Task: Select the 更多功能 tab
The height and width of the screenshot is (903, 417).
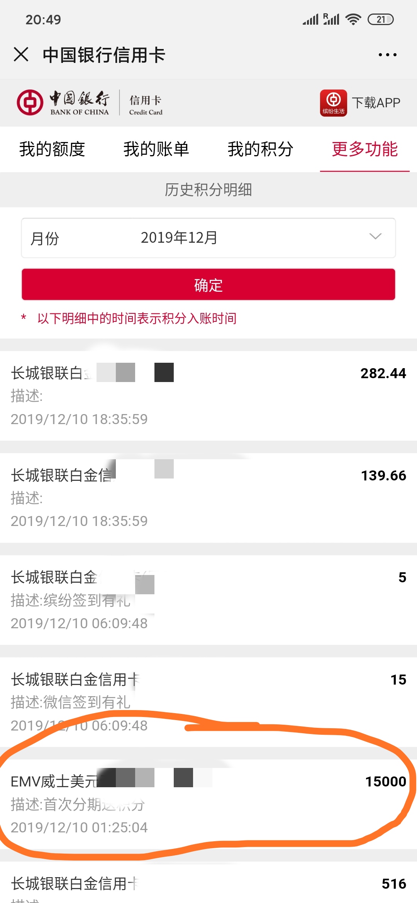Action: point(365,149)
